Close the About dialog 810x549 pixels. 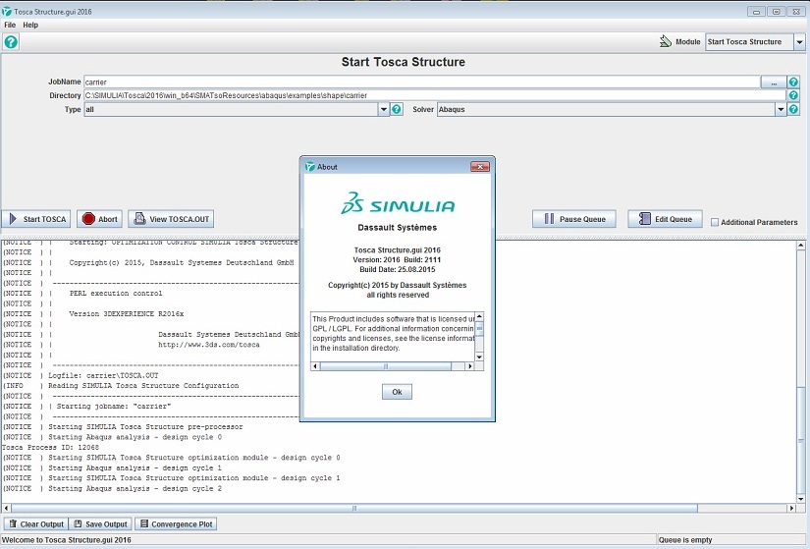coord(480,166)
